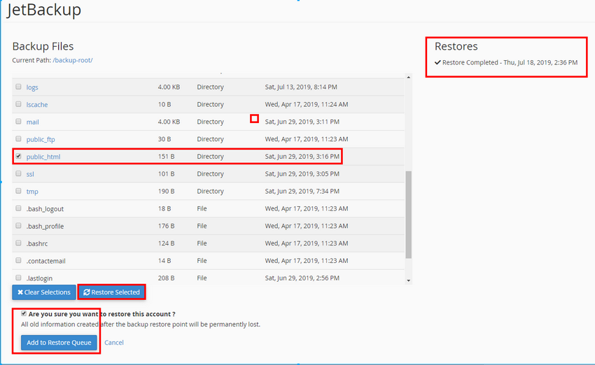This screenshot has height=365, width=595.
Task: Open the public_ftp folder link
Action: pyautogui.click(x=41, y=139)
